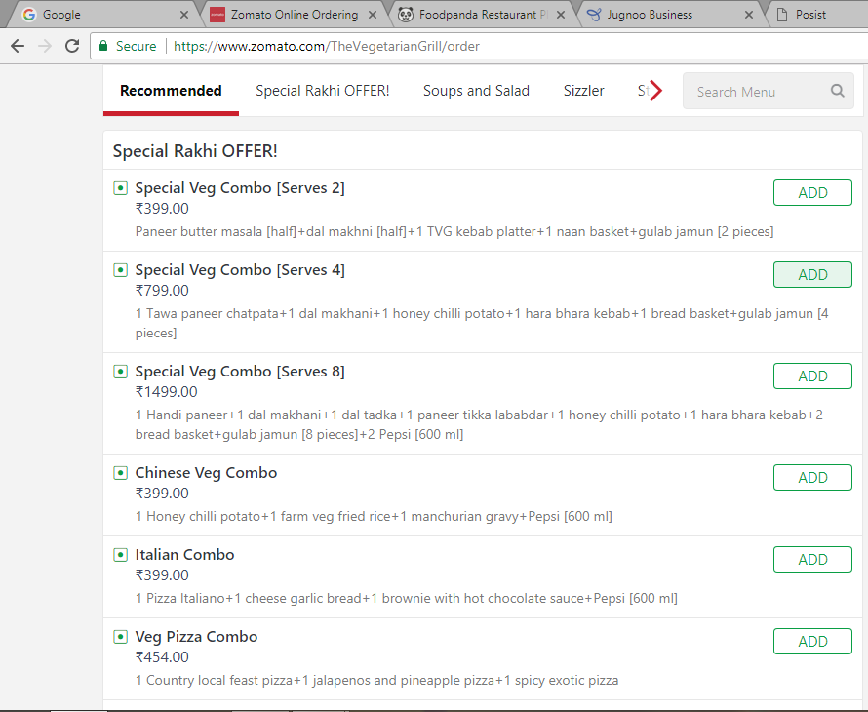Click the veg symbol beside Chinese Veg Combo

pos(120,473)
